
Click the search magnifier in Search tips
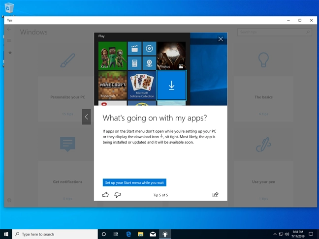308,32
